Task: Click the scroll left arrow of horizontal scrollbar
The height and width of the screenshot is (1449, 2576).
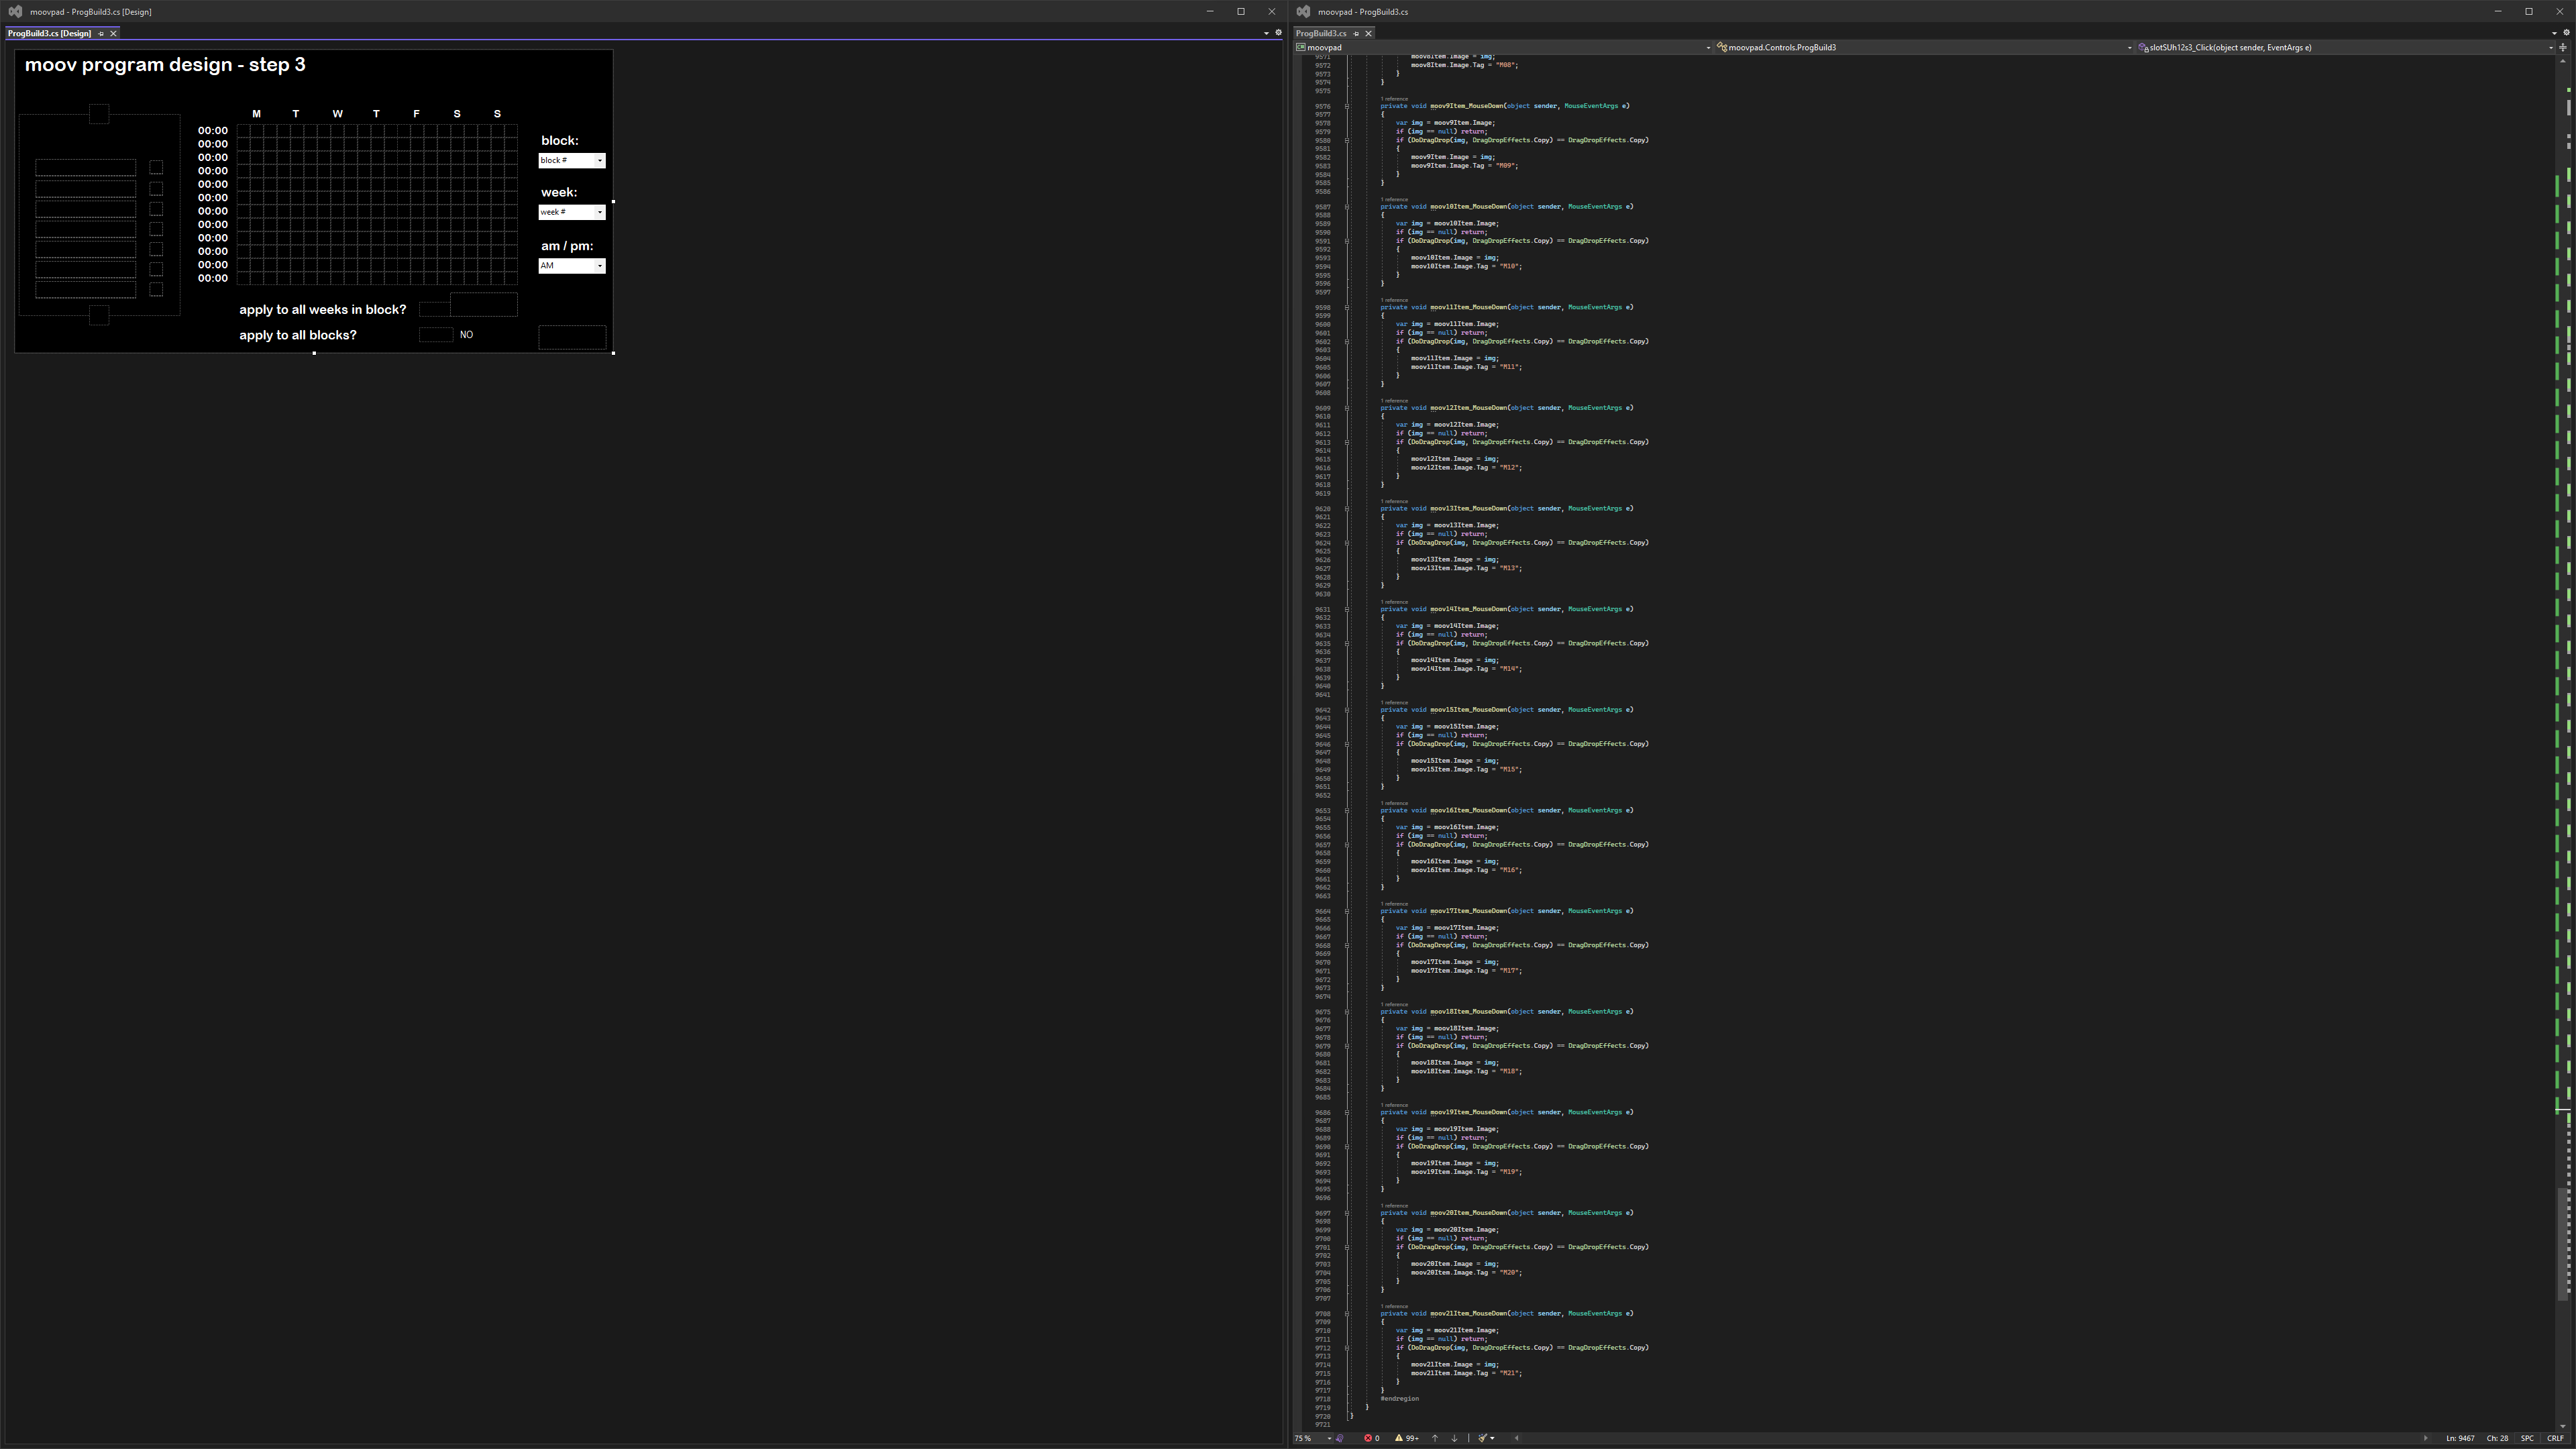Action: tap(1517, 1438)
